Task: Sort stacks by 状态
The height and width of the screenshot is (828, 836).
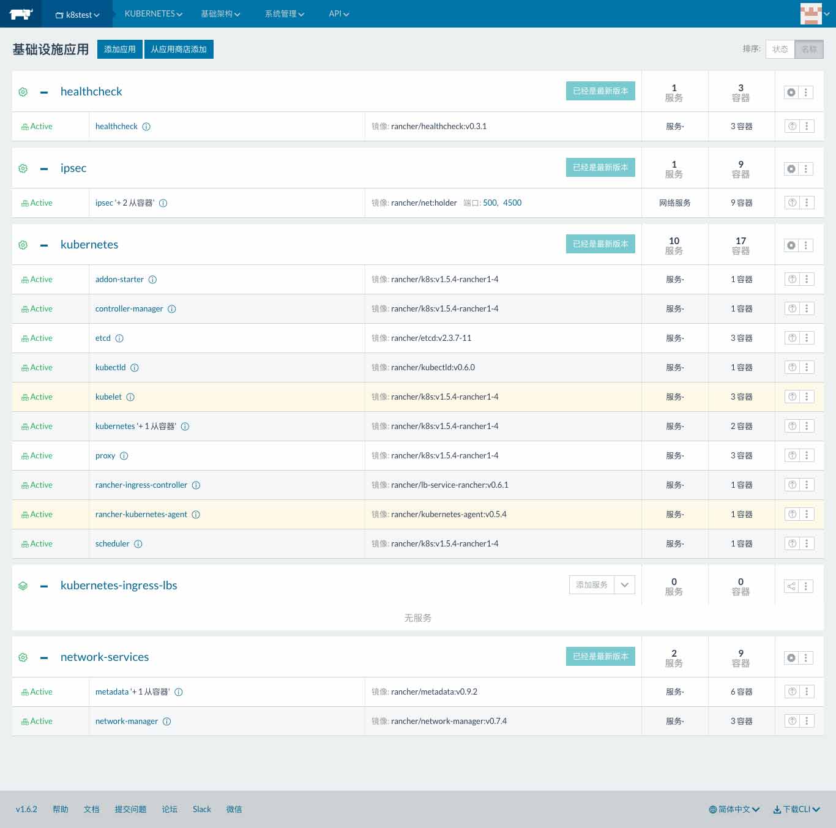Action: 780,49
